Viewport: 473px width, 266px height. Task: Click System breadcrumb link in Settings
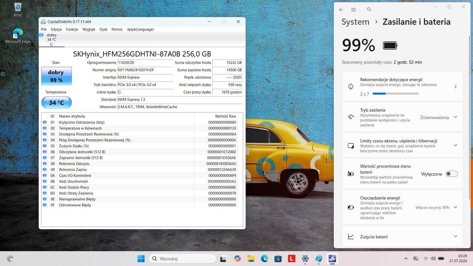tap(355, 22)
